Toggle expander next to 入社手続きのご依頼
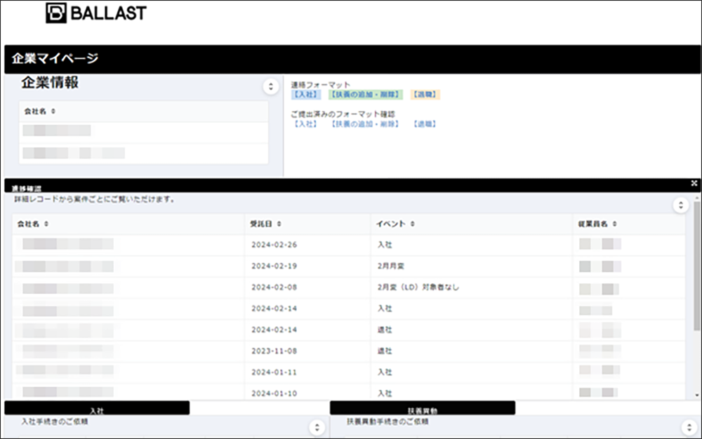Image resolution: width=702 pixels, height=439 pixels. coord(317,427)
